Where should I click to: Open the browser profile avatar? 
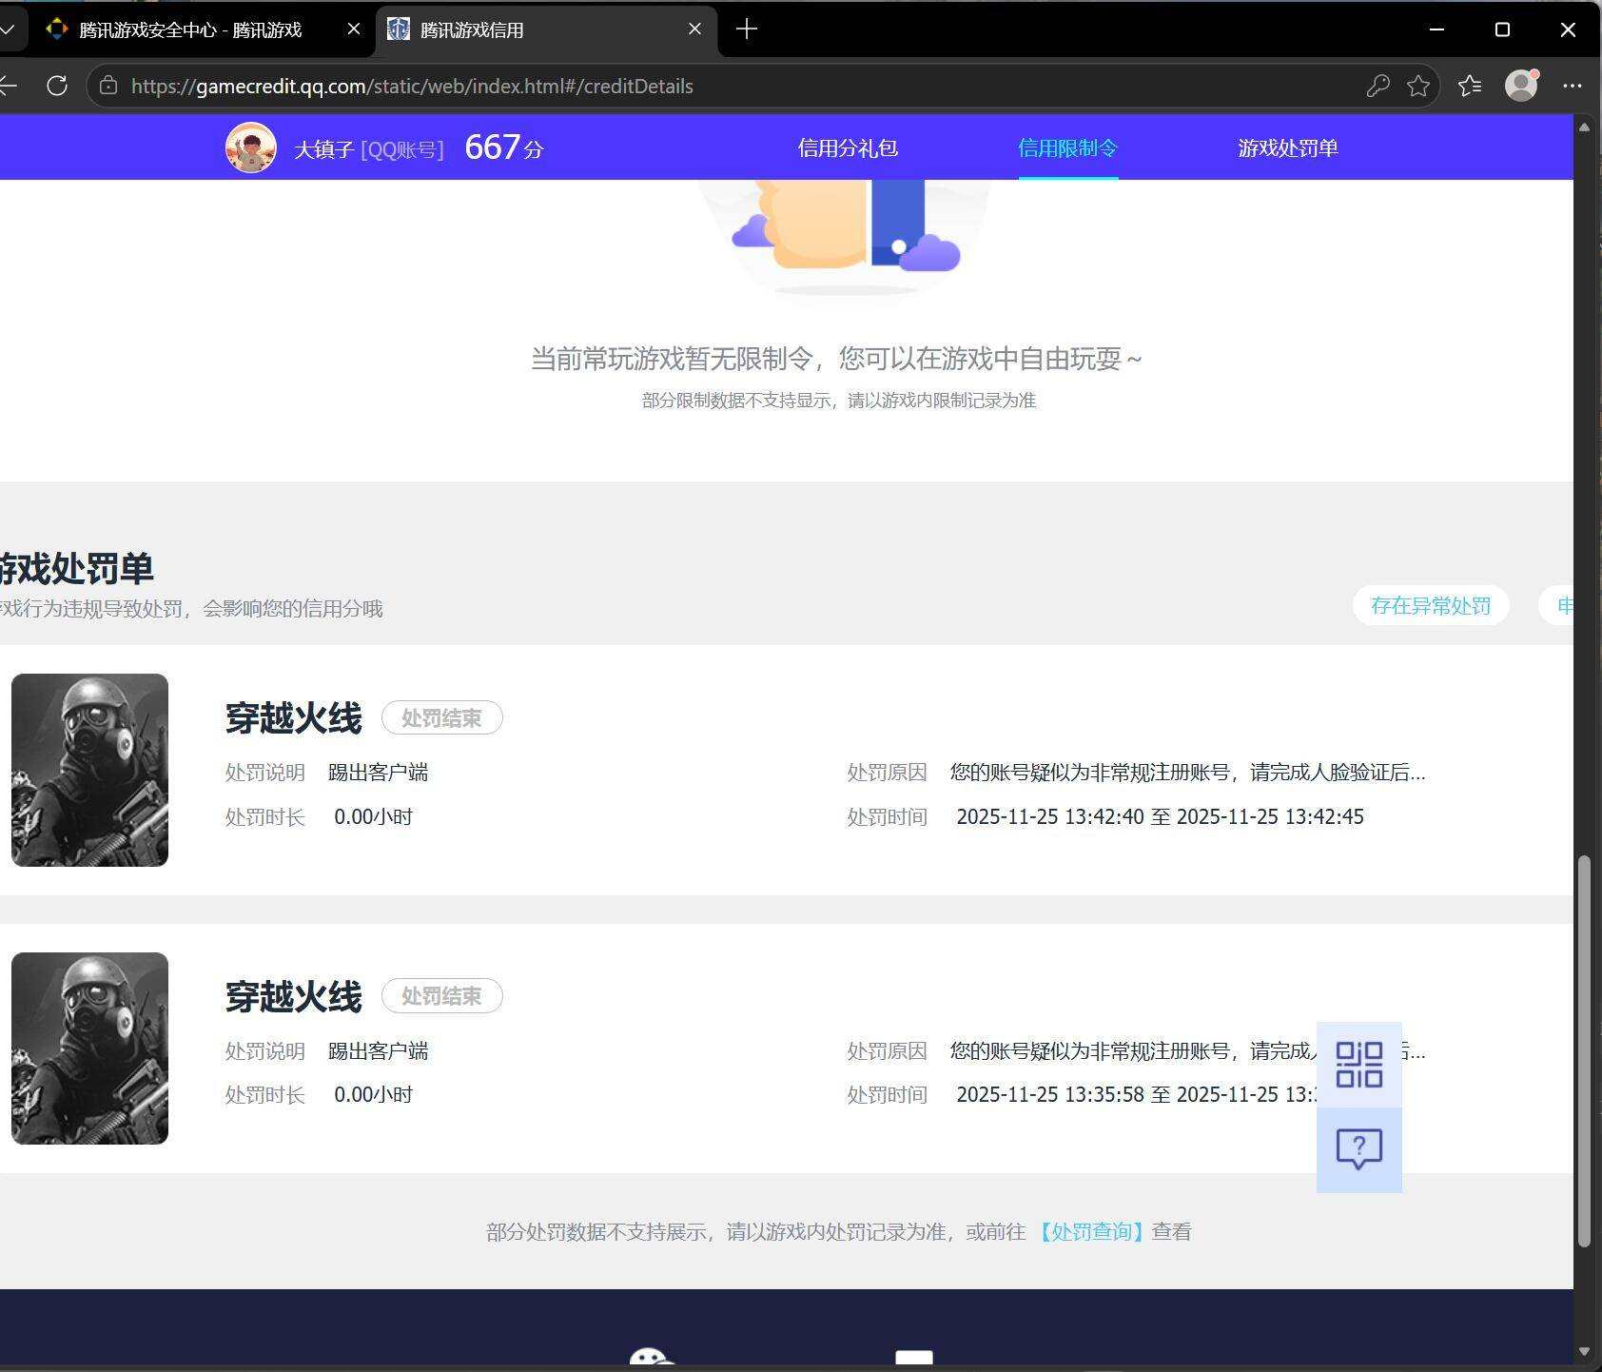click(1521, 86)
